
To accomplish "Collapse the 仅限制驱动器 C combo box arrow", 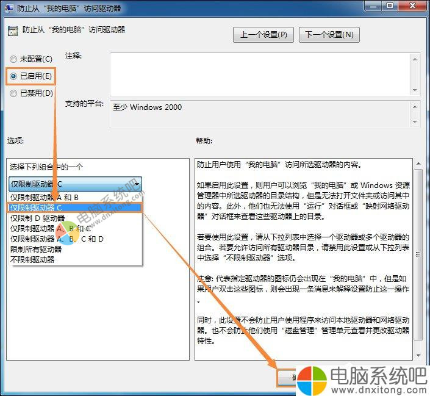I will (137, 184).
